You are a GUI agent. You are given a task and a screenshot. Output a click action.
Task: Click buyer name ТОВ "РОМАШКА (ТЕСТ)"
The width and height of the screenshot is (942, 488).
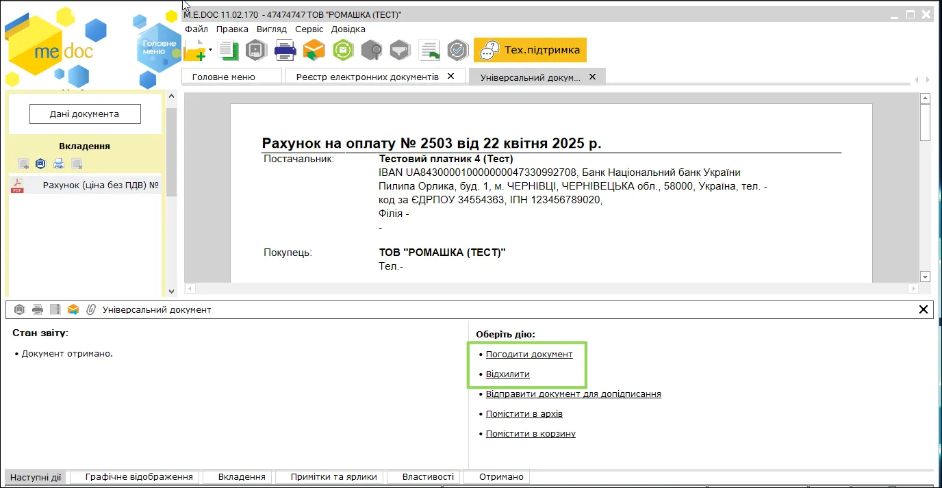(442, 253)
